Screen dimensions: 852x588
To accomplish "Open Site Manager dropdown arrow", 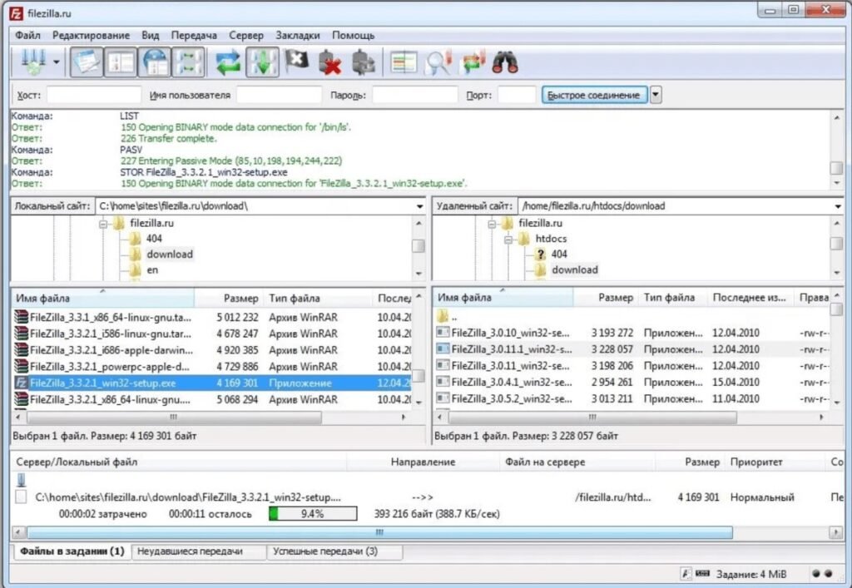I will tap(57, 62).
